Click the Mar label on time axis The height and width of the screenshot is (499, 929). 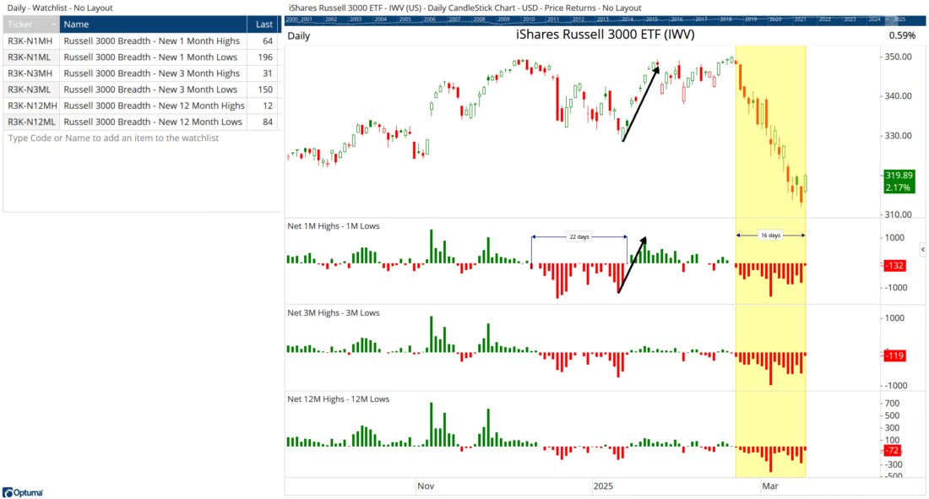pyautogui.click(x=770, y=486)
